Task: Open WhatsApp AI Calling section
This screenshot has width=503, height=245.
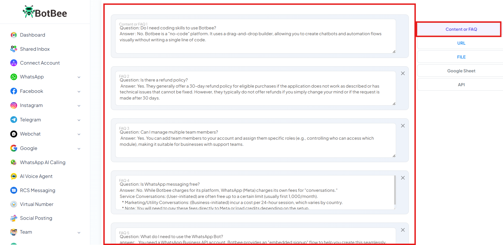Action: point(43,162)
